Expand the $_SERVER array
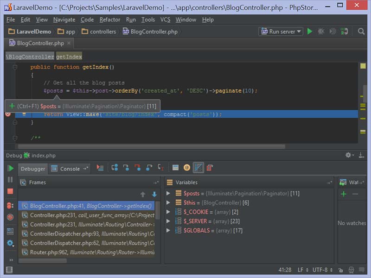371x278 pixels. [x=168, y=221]
